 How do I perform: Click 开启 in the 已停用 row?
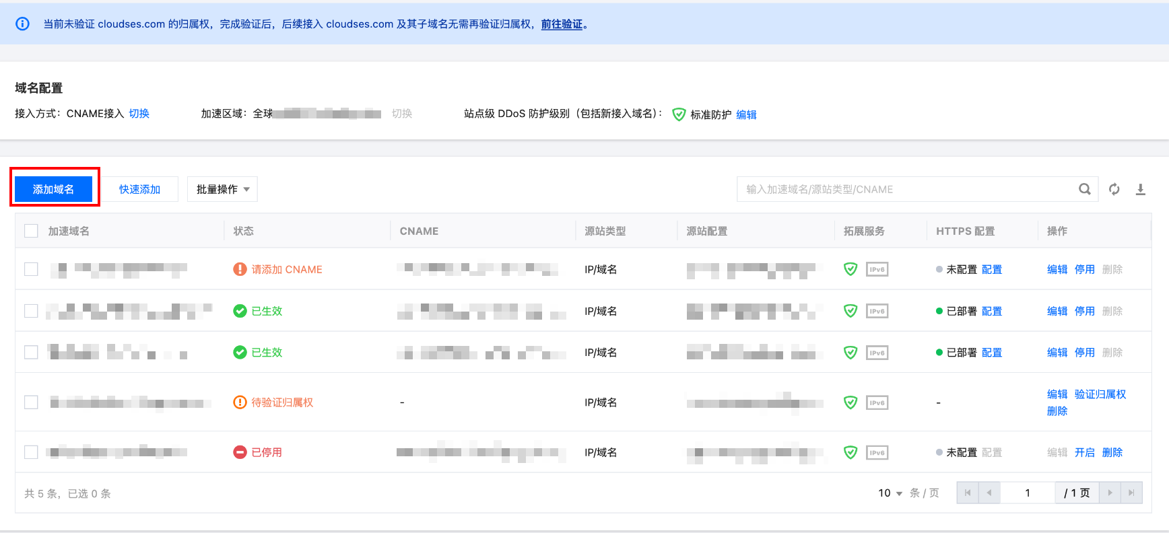click(1084, 452)
